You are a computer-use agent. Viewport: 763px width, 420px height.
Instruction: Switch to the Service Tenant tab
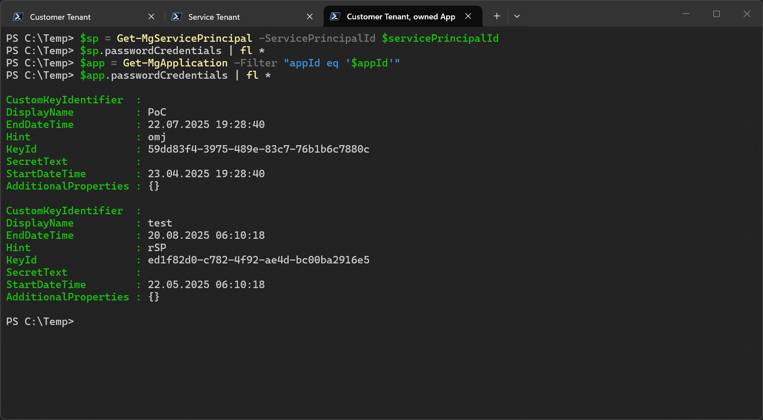click(214, 17)
